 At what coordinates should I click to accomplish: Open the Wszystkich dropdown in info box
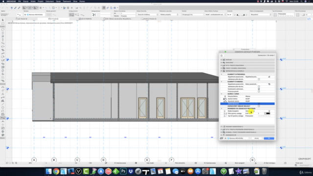pyautogui.click(x=261, y=15)
